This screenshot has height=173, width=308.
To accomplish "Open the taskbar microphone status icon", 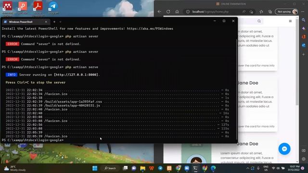I will (x=258, y=168).
